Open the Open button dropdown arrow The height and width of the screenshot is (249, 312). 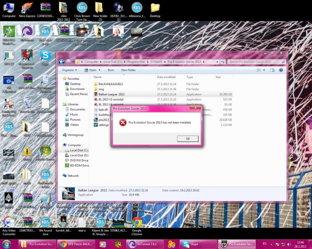point(100,70)
